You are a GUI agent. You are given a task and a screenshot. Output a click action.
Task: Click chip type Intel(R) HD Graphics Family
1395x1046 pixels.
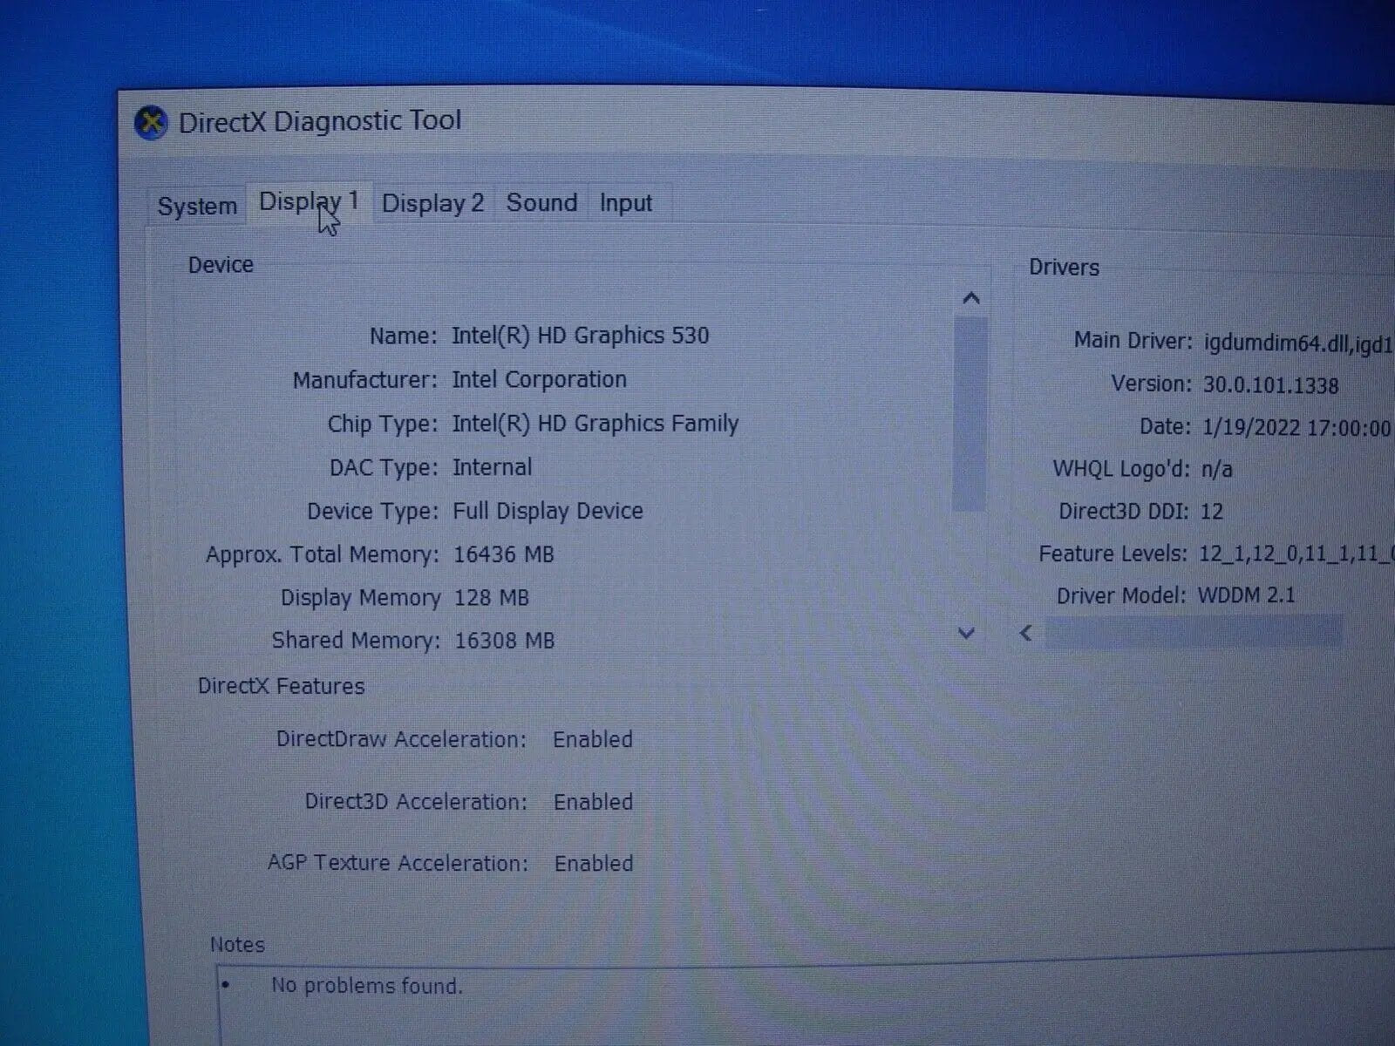(595, 424)
